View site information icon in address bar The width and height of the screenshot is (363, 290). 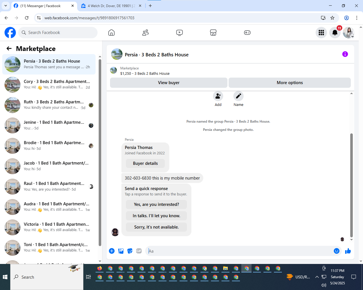pyautogui.click(x=39, y=18)
